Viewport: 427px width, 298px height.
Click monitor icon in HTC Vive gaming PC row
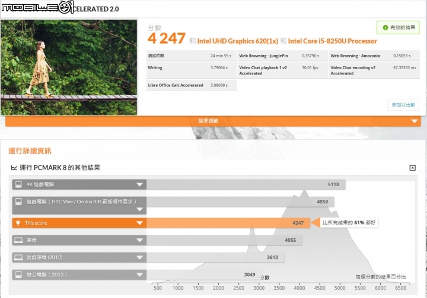point(18,202)
